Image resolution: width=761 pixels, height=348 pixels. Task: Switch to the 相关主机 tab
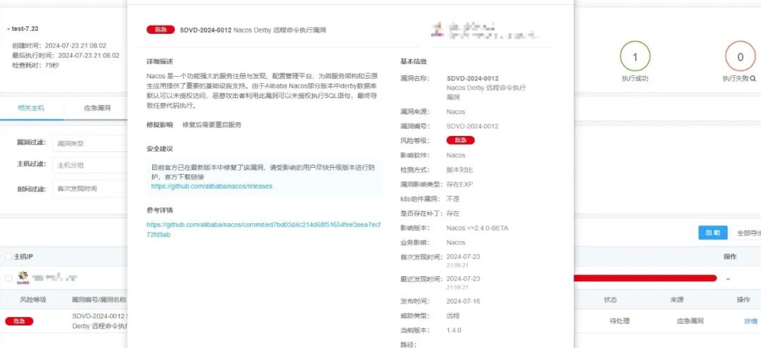[x=31, y=108]
